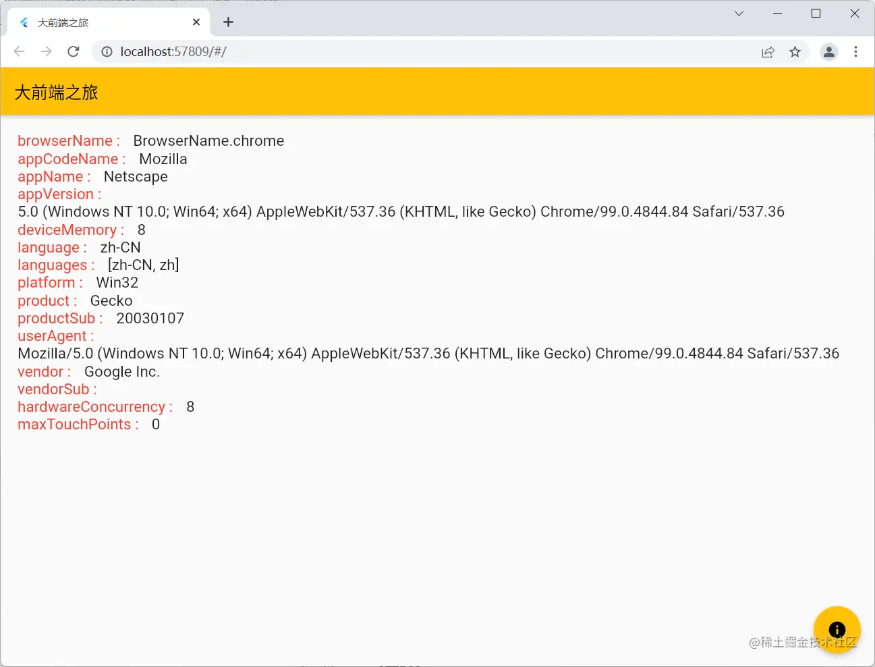The image size is (875, 667).
Task: Click the vendorSub label
Action: (57, 389)
